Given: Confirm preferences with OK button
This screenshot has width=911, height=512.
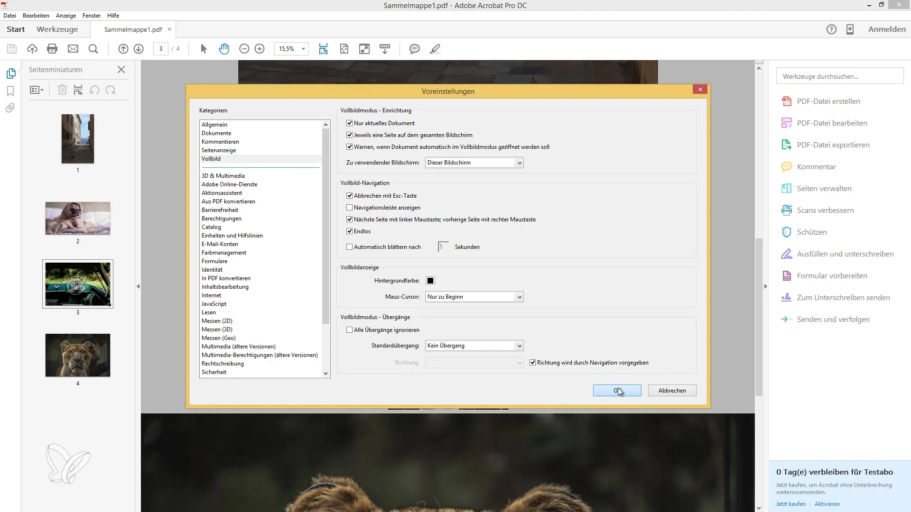Looking at the screenshot, I should (617, 391).
